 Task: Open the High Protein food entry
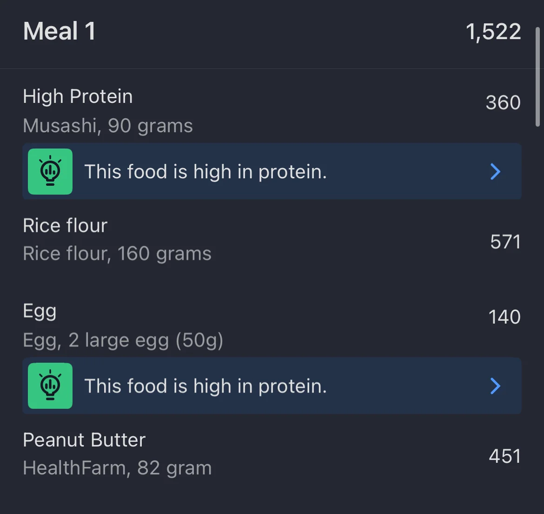coord(78,96)
